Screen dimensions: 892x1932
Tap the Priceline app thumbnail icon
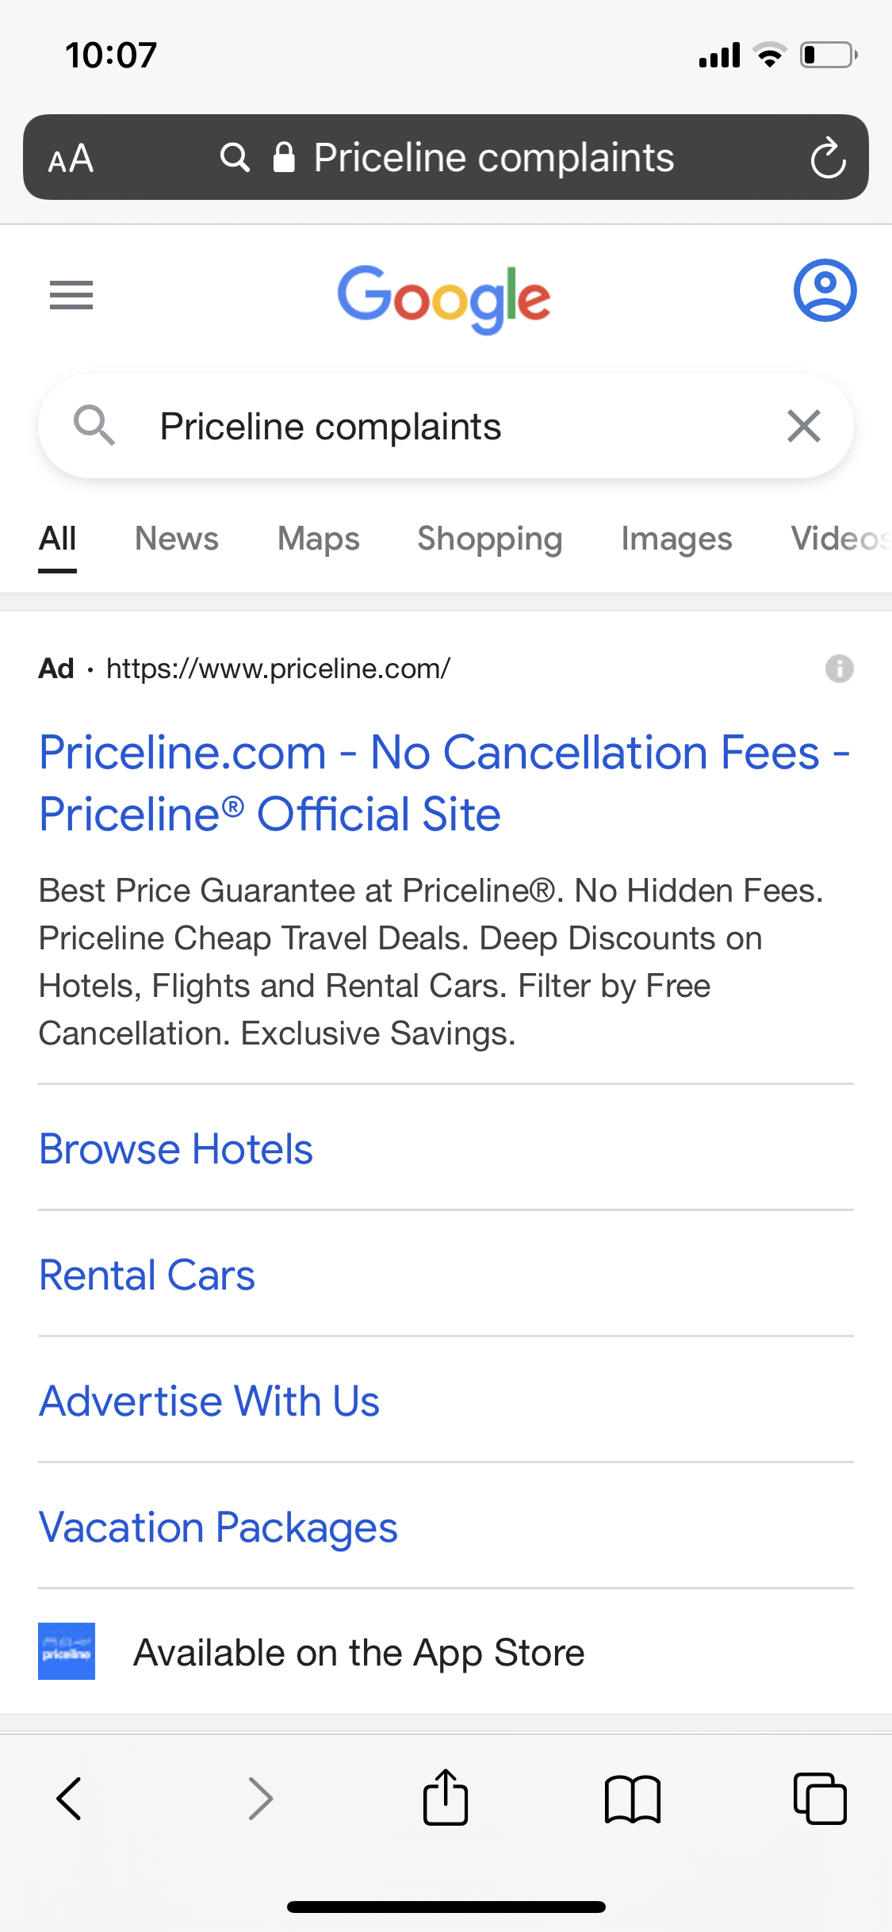click(x=67, y=1651)
